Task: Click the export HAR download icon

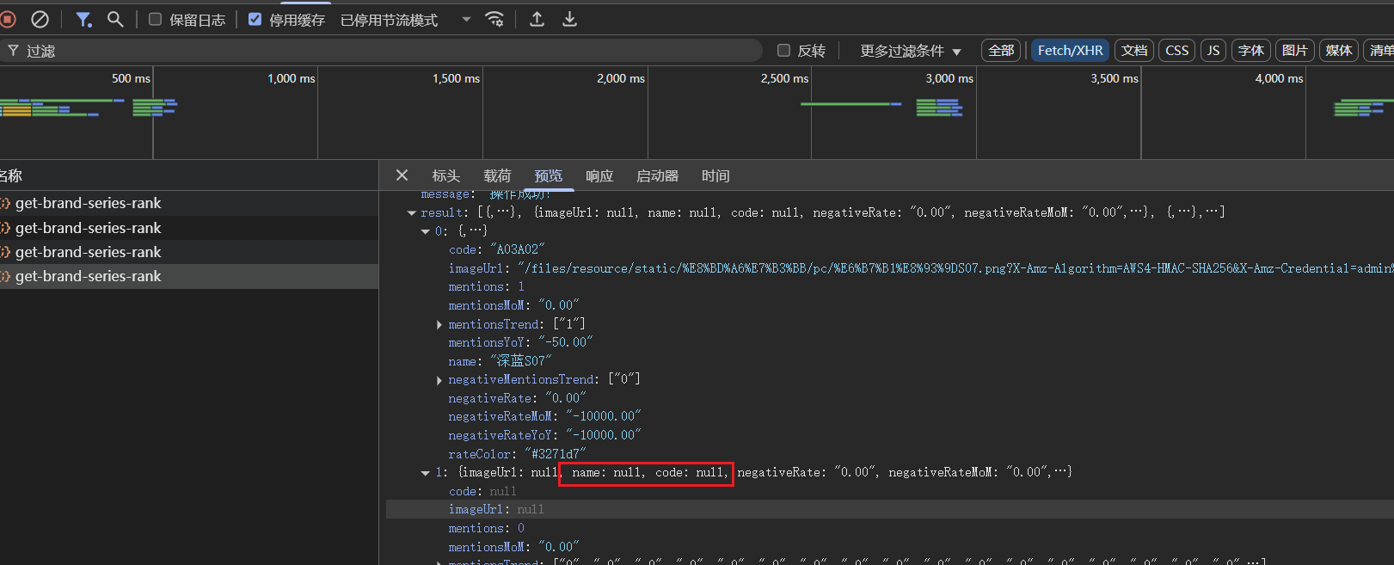Action: tap(569, 19)
